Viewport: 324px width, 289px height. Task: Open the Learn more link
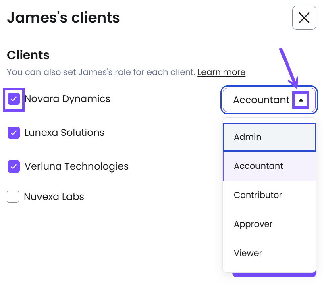click(x=221, y=72)
